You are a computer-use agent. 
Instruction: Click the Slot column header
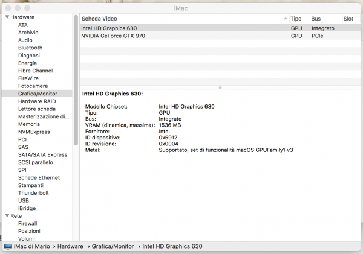[348, 19]
